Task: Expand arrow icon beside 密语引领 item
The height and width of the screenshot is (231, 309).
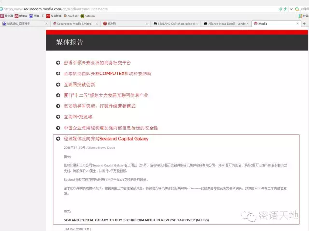Action: tap(58, 63)
